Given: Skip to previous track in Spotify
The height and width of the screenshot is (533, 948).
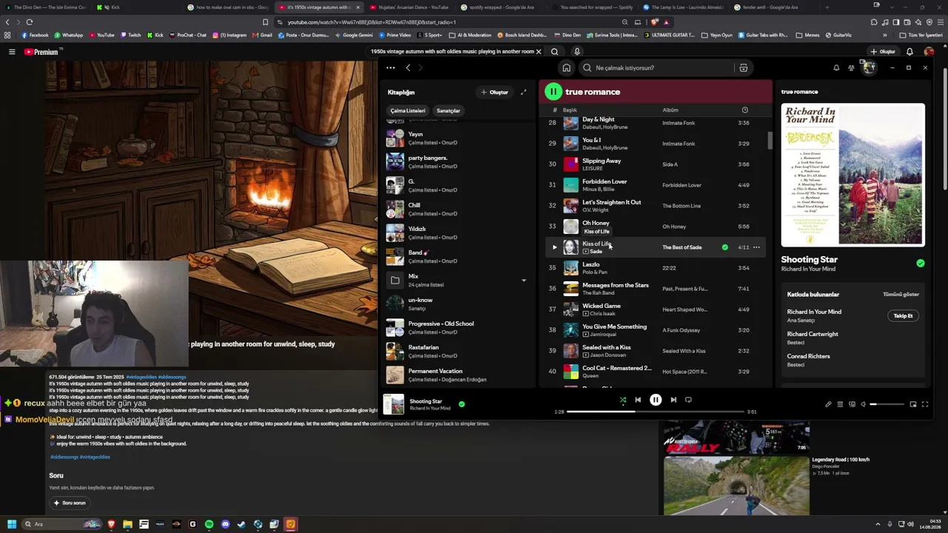Looking at the screenshot, I should tap(638, 400).
